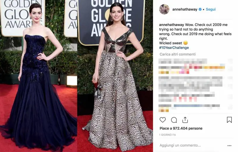Click the annehathaway username in the header
Screen dimensions: 238x152
185,9
